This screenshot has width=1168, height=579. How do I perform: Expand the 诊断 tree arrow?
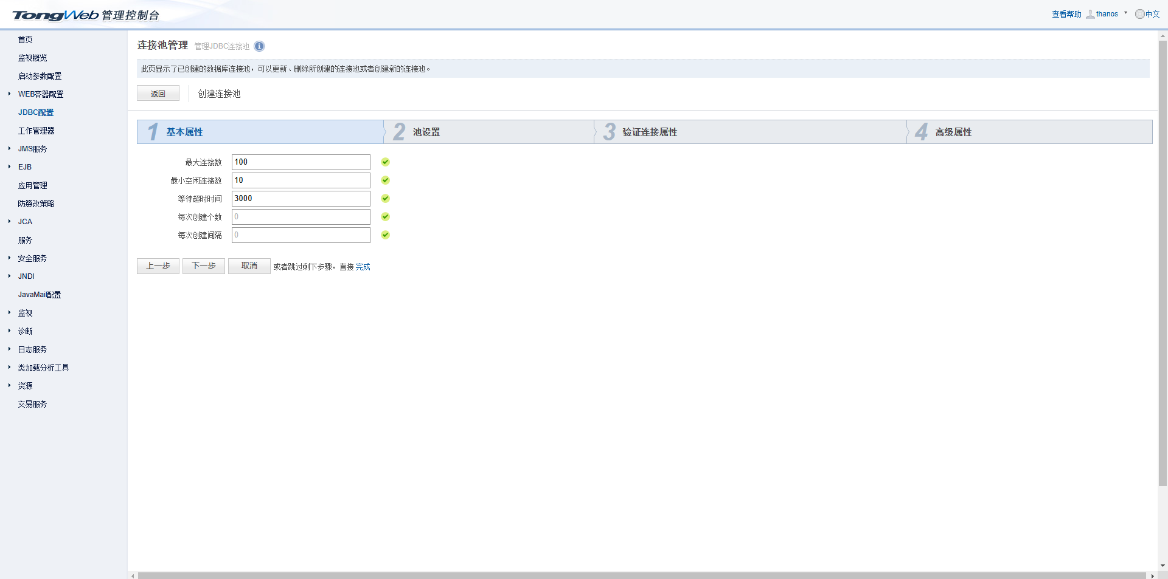point(10,331)
